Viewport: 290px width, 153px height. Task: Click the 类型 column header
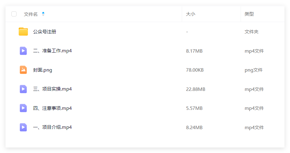(249, 14)
